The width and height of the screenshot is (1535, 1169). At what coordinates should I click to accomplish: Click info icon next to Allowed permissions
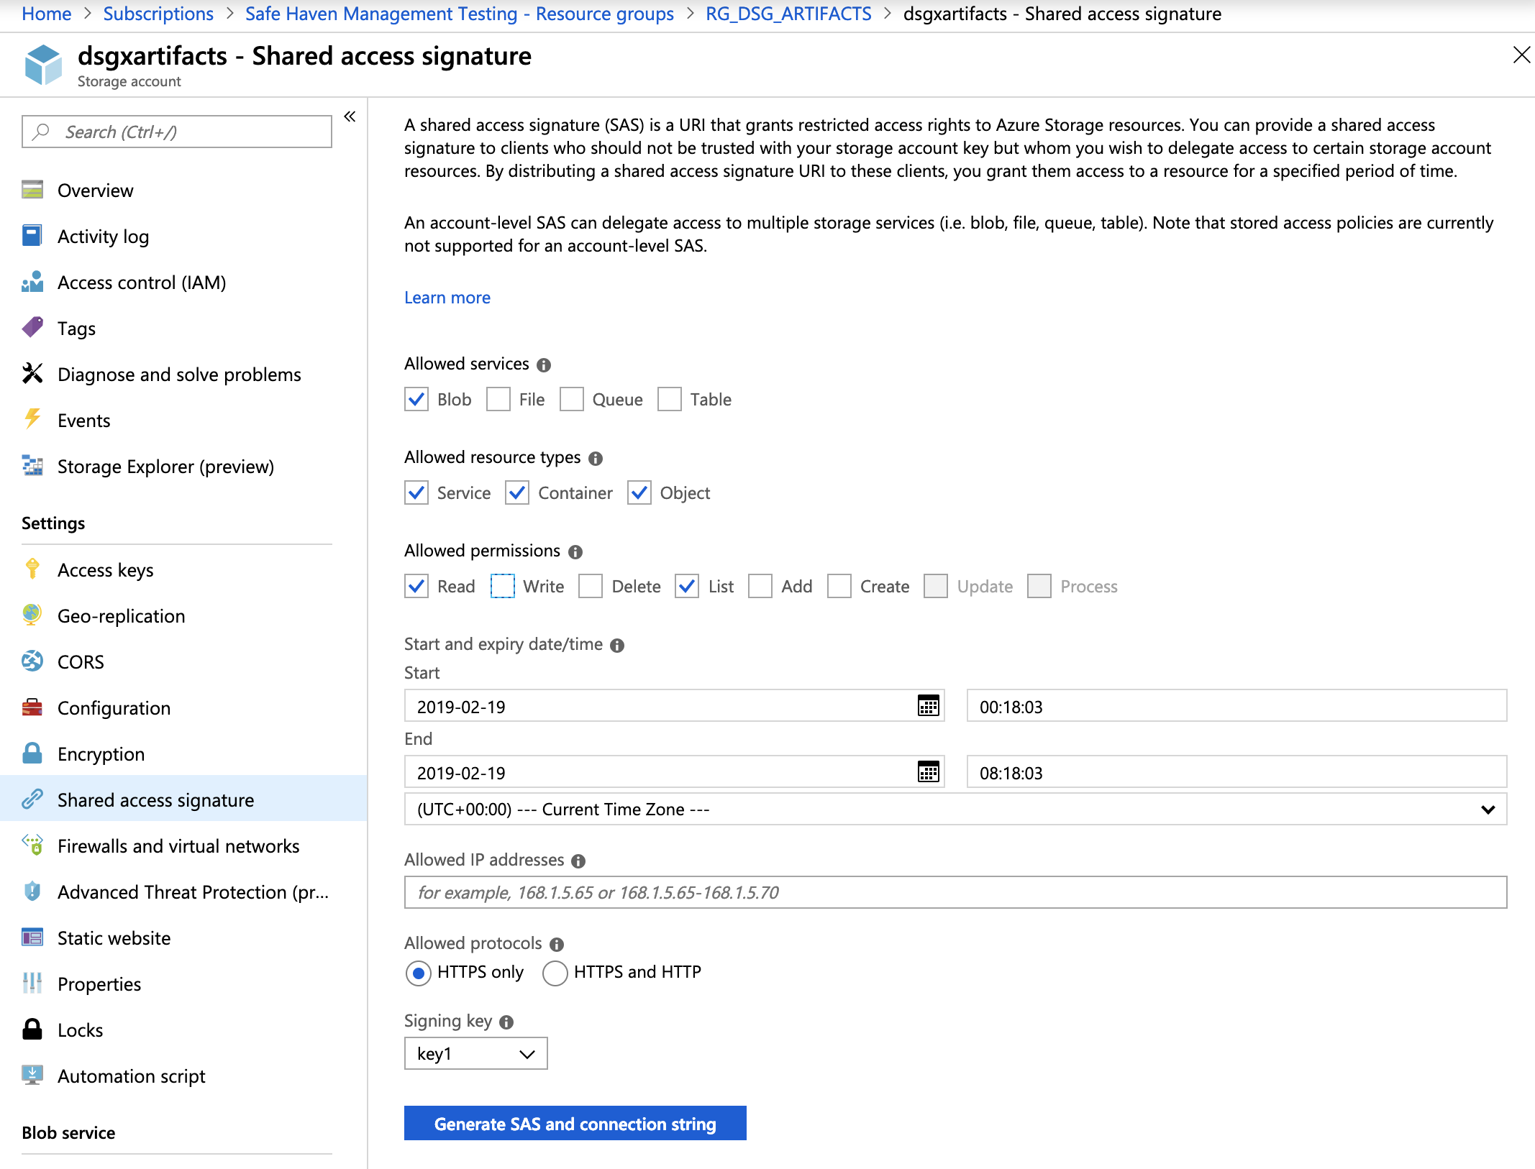click(x=575, y=551)
